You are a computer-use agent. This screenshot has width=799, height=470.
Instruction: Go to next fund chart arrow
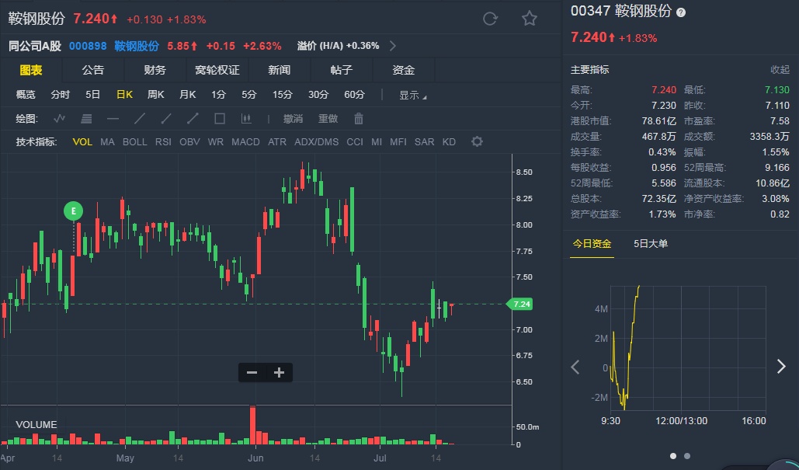click(x=782, y=367)
